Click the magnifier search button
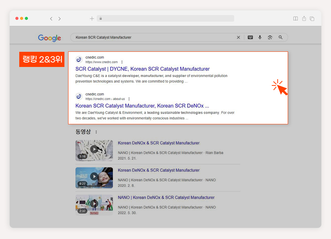Image resolution: width=331 pixels, height=239 pixels. coord(280,37)
